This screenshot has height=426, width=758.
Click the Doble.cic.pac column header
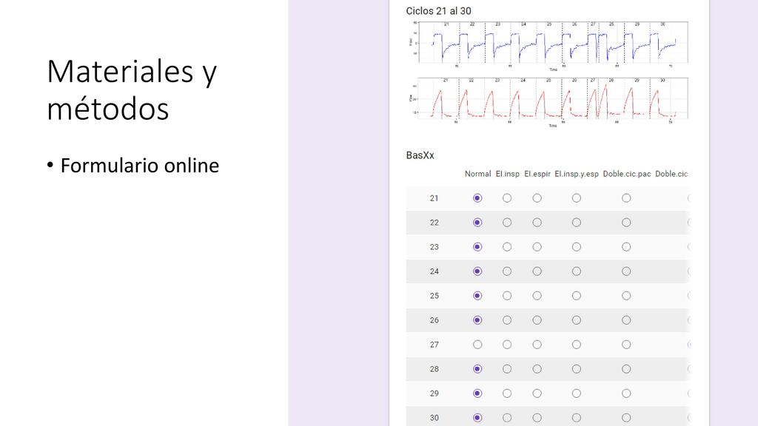[626, 174]
